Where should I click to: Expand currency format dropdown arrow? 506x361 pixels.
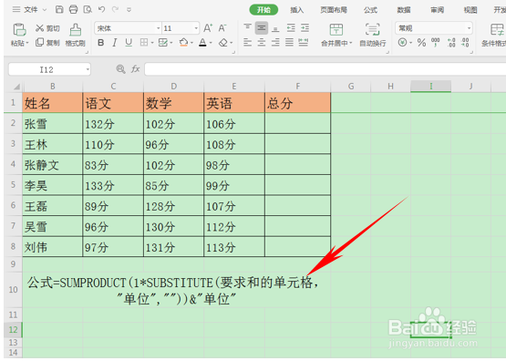(x=410, y=43)
